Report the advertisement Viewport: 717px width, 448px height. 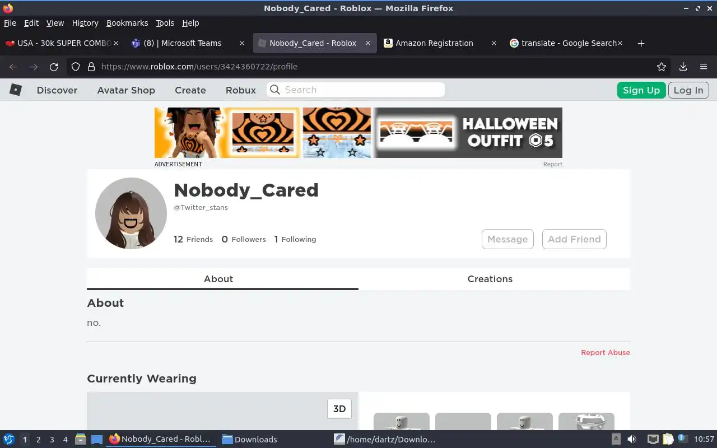point(552,164)
